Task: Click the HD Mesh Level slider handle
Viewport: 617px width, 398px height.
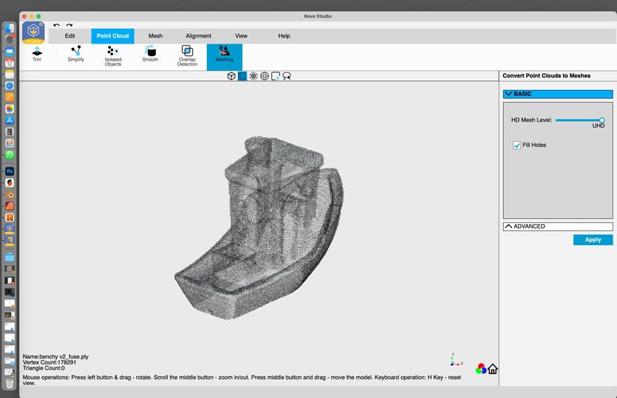Action: pos(601,120)
